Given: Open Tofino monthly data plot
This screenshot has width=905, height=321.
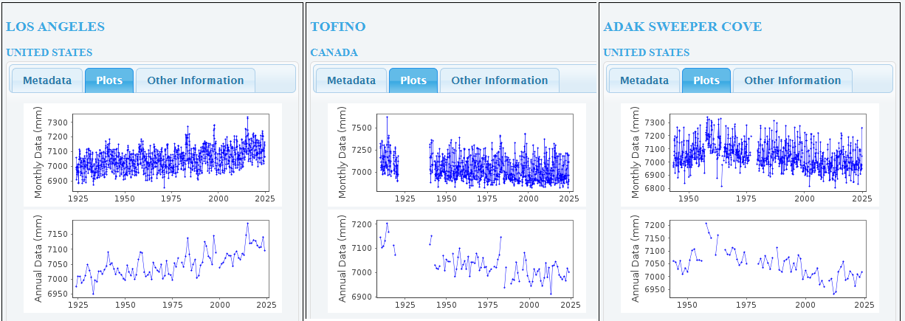Looking at the screenshot, I should tap(457, 154).
